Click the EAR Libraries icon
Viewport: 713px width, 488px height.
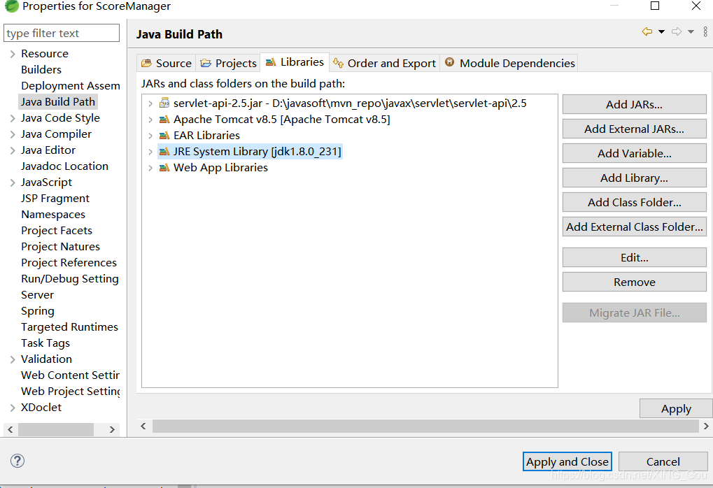[164, 136]
